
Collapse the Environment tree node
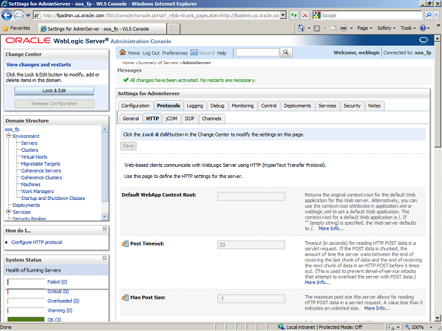coord(8,137)
